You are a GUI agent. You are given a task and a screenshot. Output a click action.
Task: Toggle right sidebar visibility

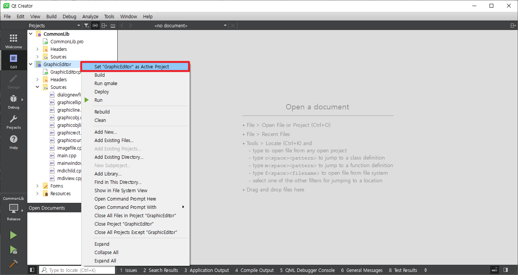pyautogui.click(x=505, y=270)
